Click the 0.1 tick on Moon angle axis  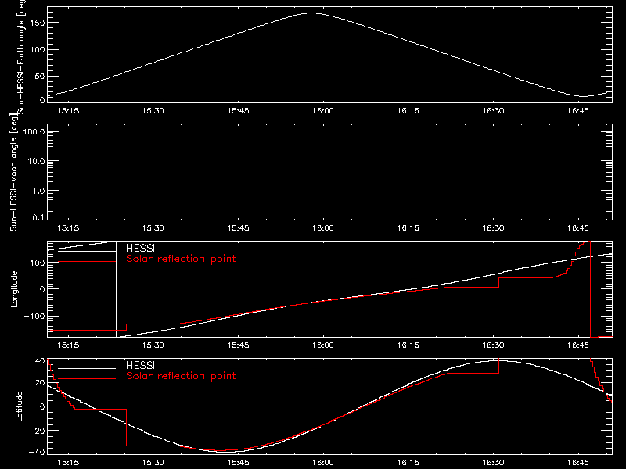(38, 217)
